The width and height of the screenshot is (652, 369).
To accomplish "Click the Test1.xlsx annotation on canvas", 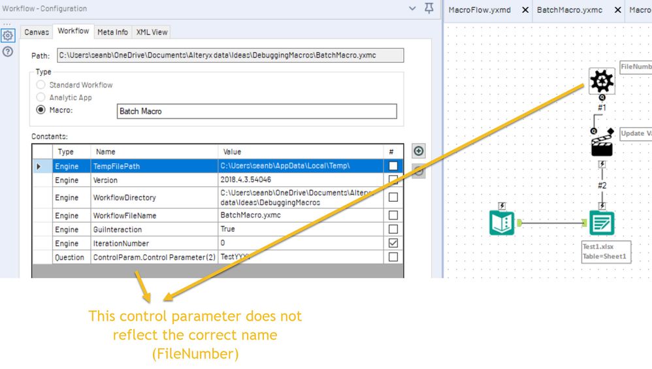I will point(606,252).
